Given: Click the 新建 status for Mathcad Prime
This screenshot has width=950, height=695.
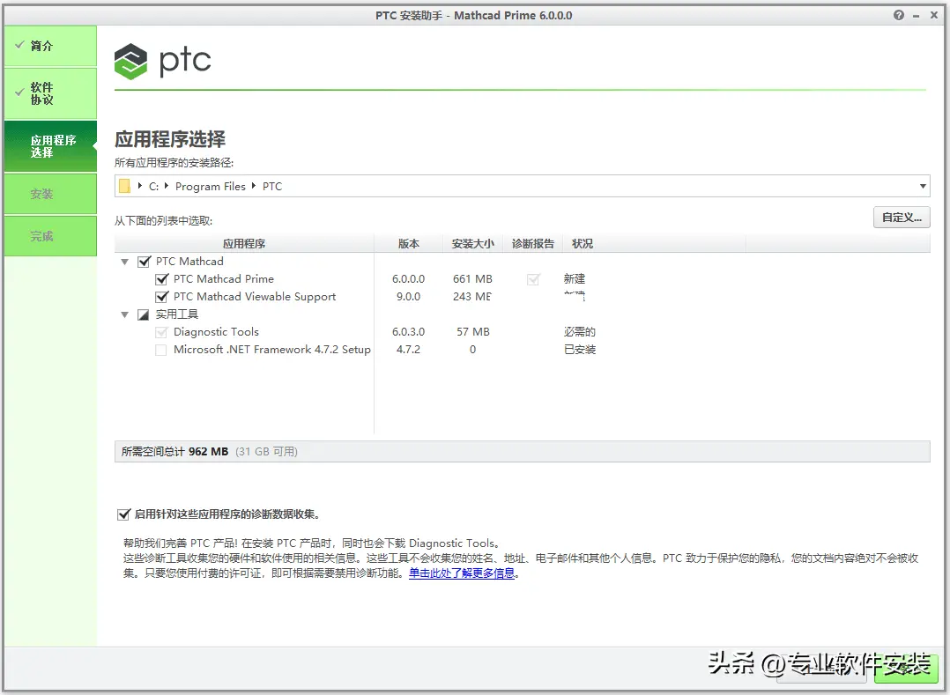Looking at the screenshot, I should coord(575,279).
